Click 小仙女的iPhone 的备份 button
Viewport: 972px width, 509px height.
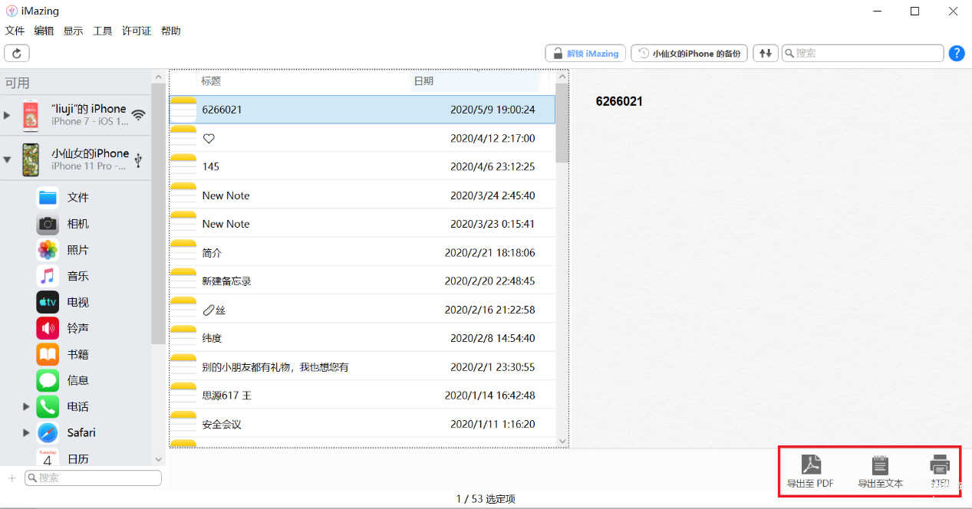[689, 53]
